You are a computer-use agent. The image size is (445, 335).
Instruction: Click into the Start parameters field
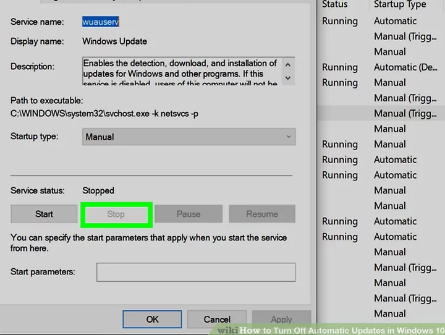tap(195, 272)
